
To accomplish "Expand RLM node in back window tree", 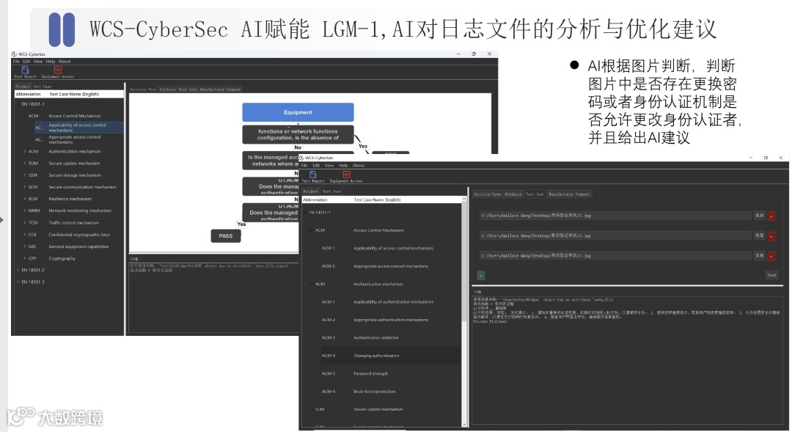I will tap(25, 199).
